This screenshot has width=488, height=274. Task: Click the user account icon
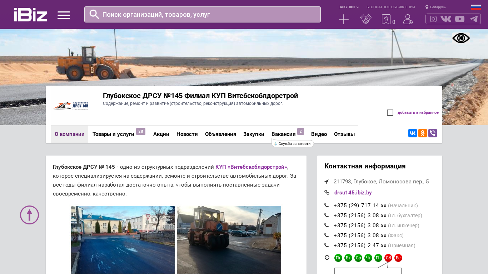(408, 19)
